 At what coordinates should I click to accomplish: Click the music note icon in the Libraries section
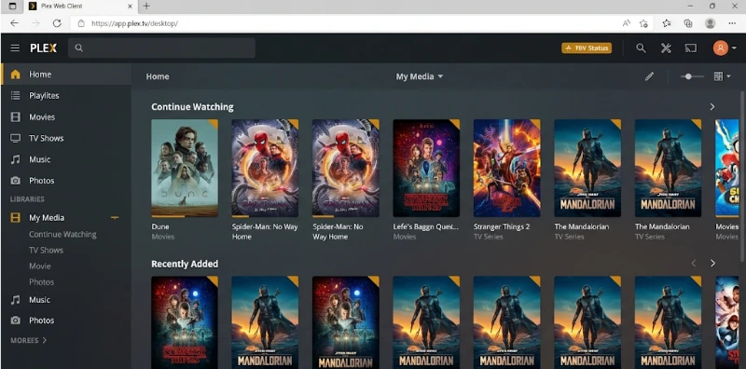16,299
